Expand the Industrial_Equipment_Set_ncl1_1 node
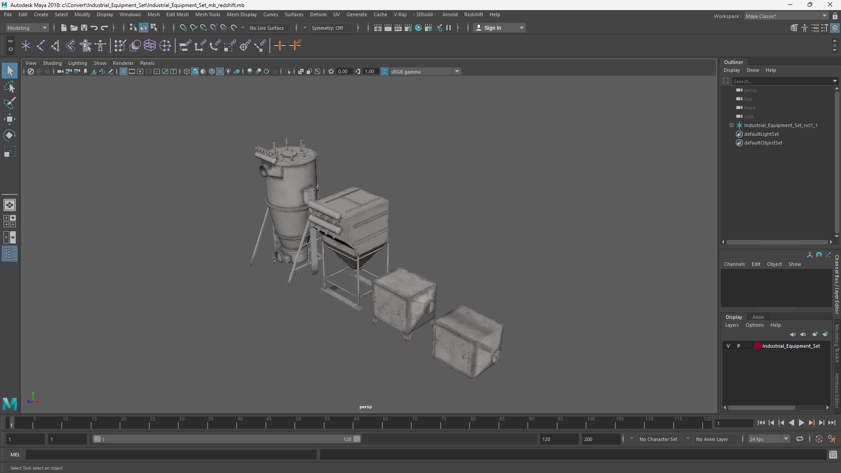Screen dimensions: 841x473 pos(731,125)
